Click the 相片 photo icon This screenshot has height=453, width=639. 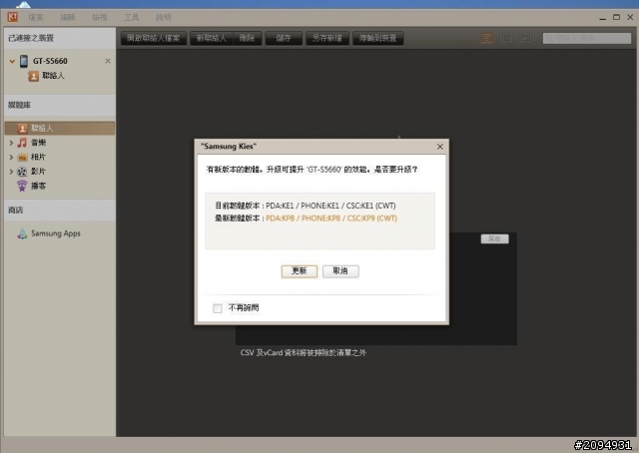(22, 158)
